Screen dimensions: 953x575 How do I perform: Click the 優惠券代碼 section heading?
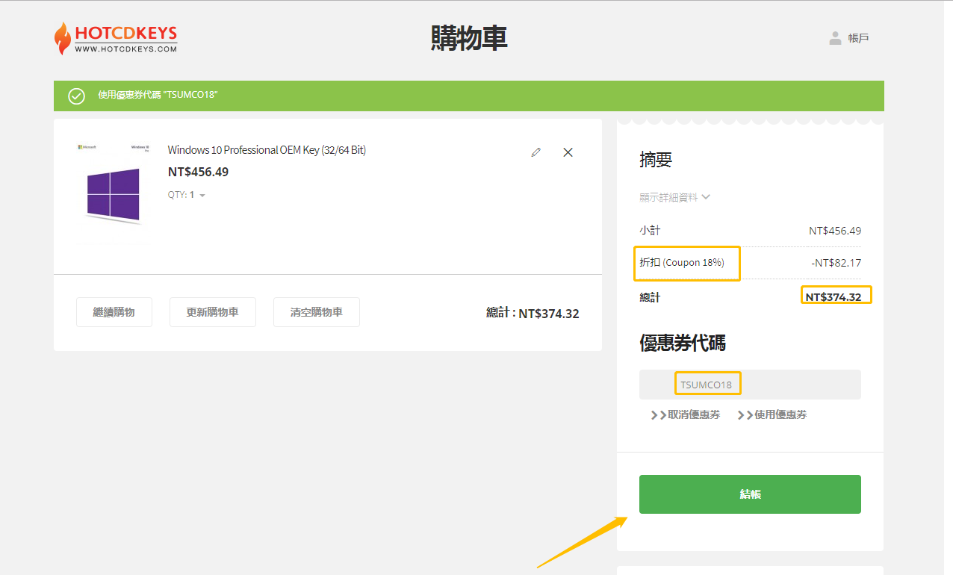point(682,343)
